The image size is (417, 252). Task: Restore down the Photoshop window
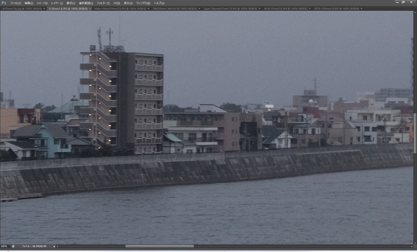click(403, 2)
